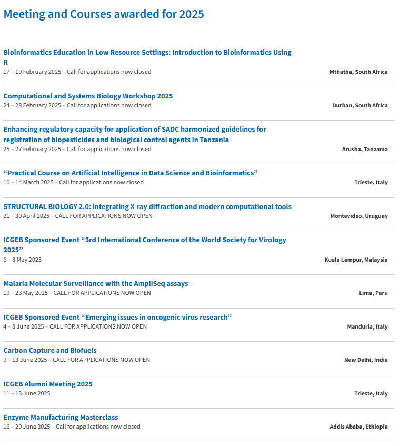The image size is (400, 446).
Task: Click the New Delhi, India location text
Action: [x=366, y=360]
